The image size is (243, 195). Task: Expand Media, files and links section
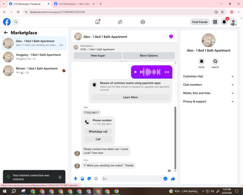point(208,93)
